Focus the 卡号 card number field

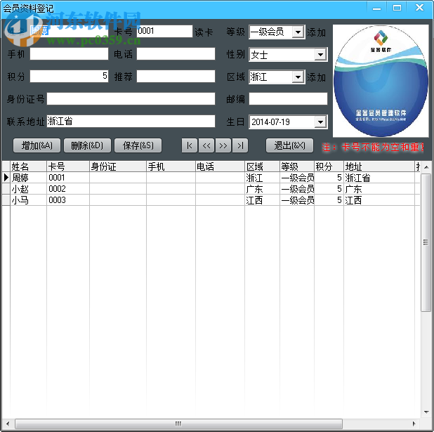tap(164, 31)
